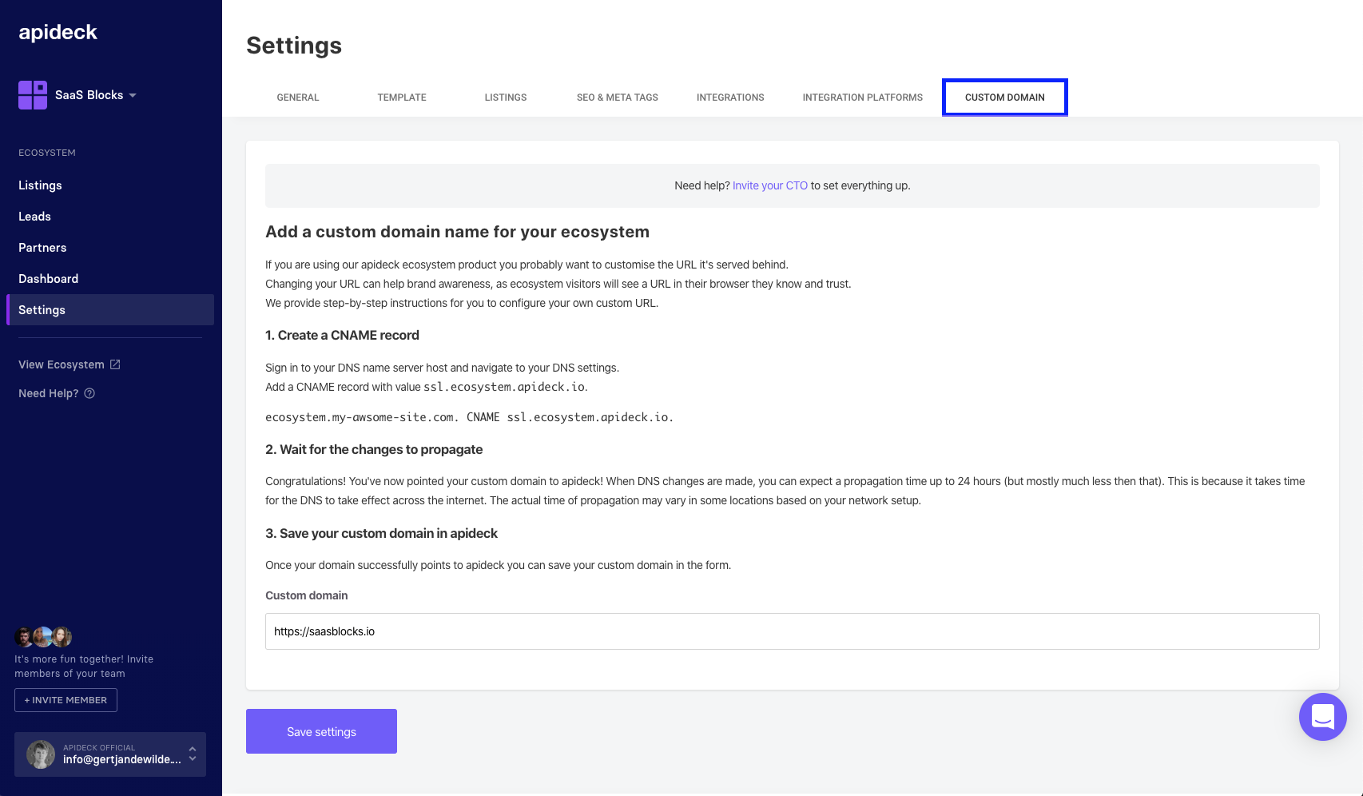Select the Custom Domain tab
Viewport: 1363px width, 796px height.
point(1005,98)
